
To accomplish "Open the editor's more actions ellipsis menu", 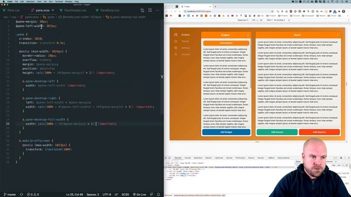I will (157, 10).
